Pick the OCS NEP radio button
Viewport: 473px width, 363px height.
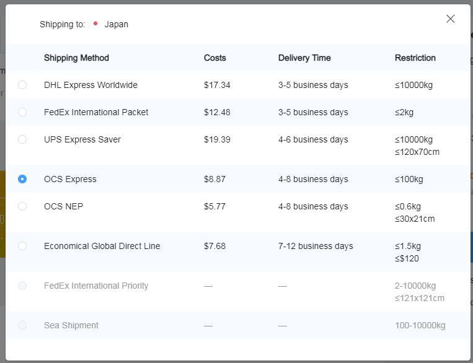[22, 206]
